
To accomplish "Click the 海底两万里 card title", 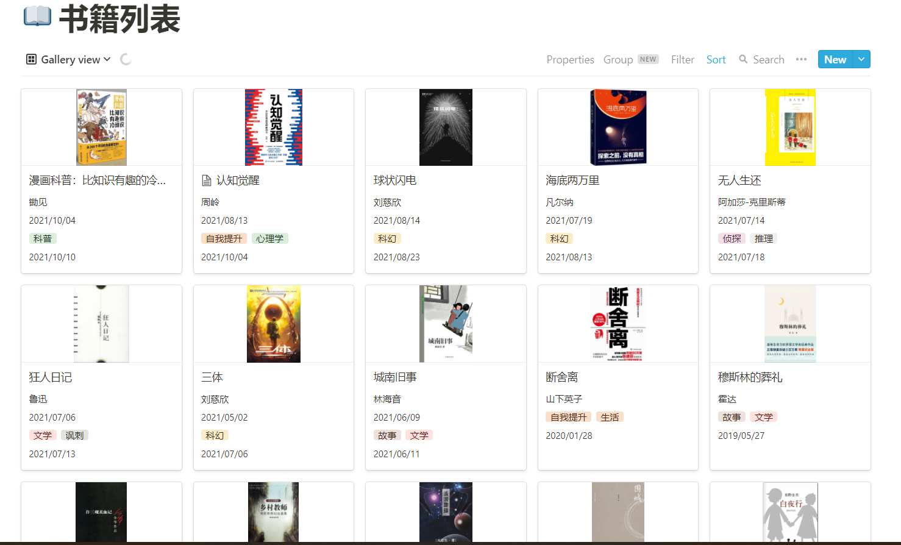I will pos(572,180).
